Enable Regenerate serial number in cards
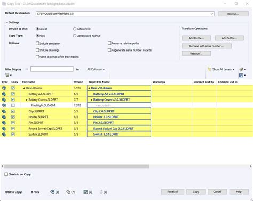 (x=109, y=50)
